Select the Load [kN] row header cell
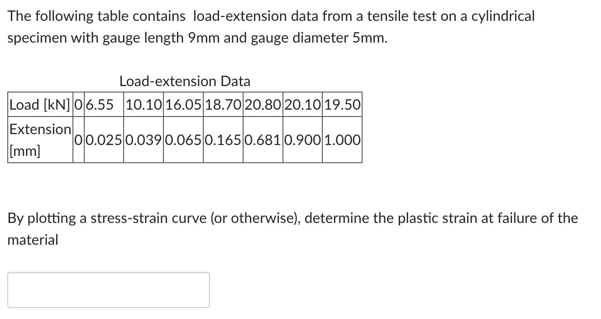Image resolution: width=601 pixels, height=319 pixels. 40,105
